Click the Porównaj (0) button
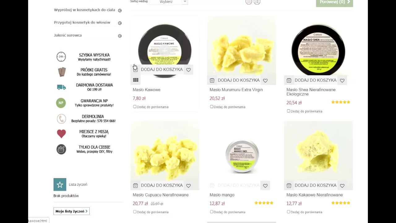 [334, 2]
